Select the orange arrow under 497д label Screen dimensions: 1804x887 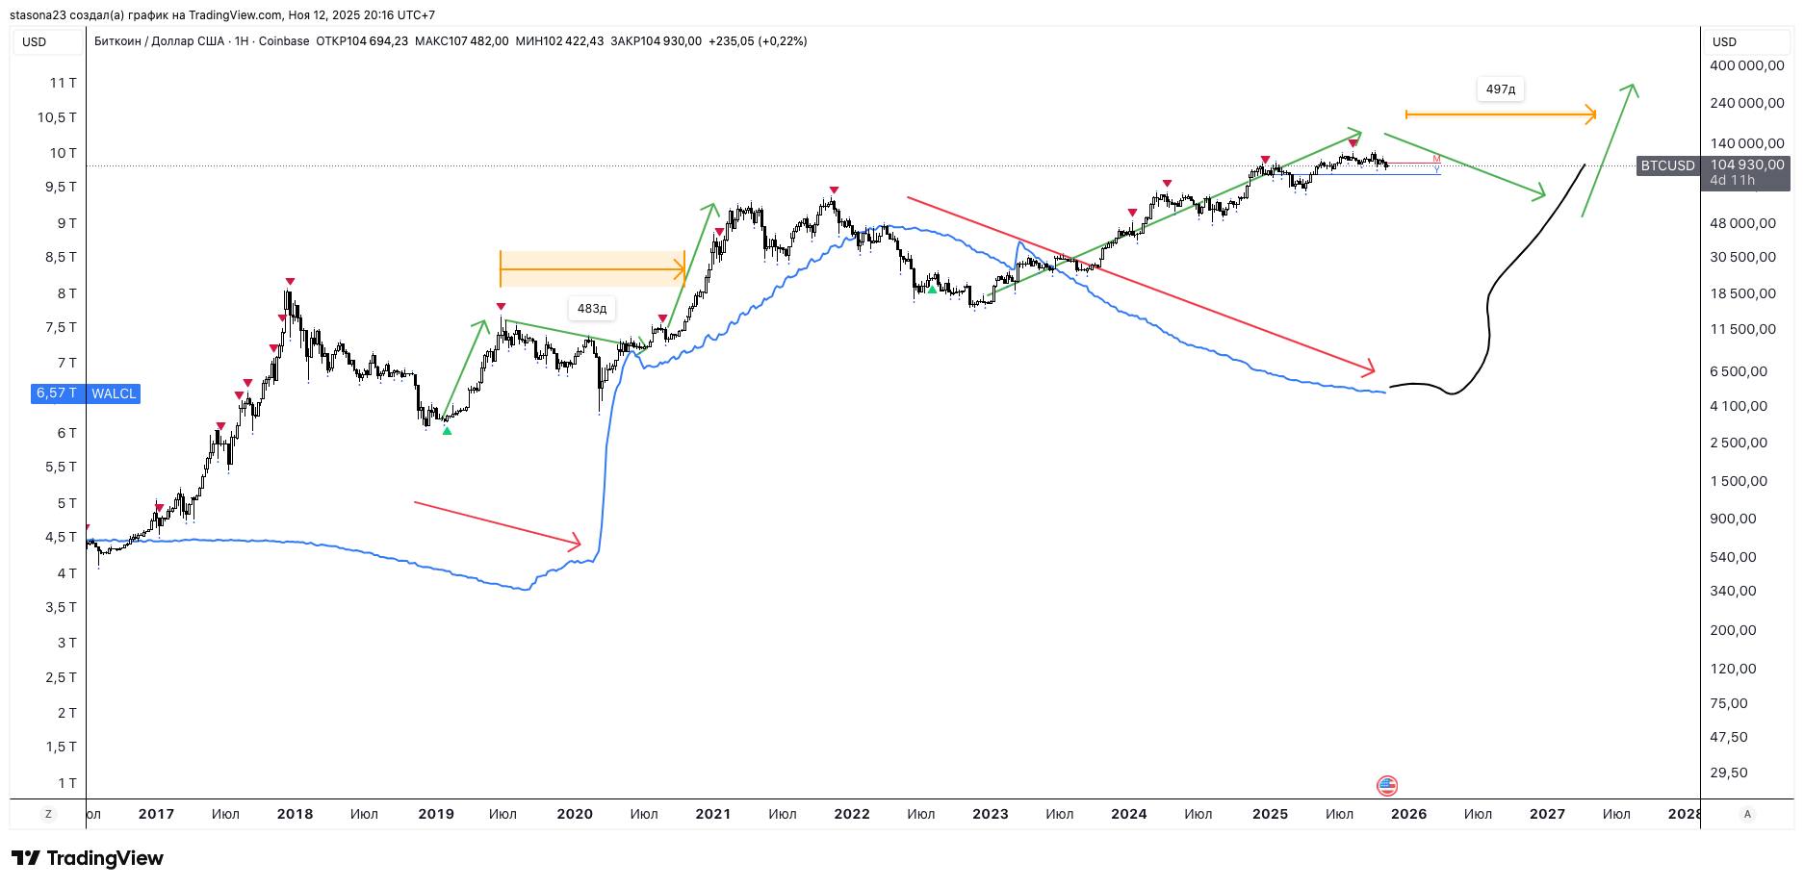(1500, 114)
